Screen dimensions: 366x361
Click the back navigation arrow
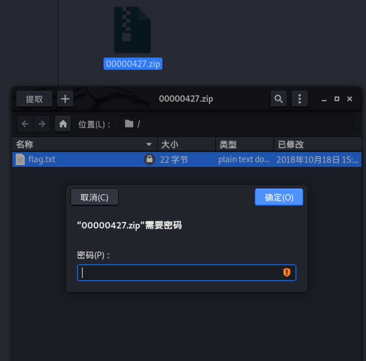25,124
